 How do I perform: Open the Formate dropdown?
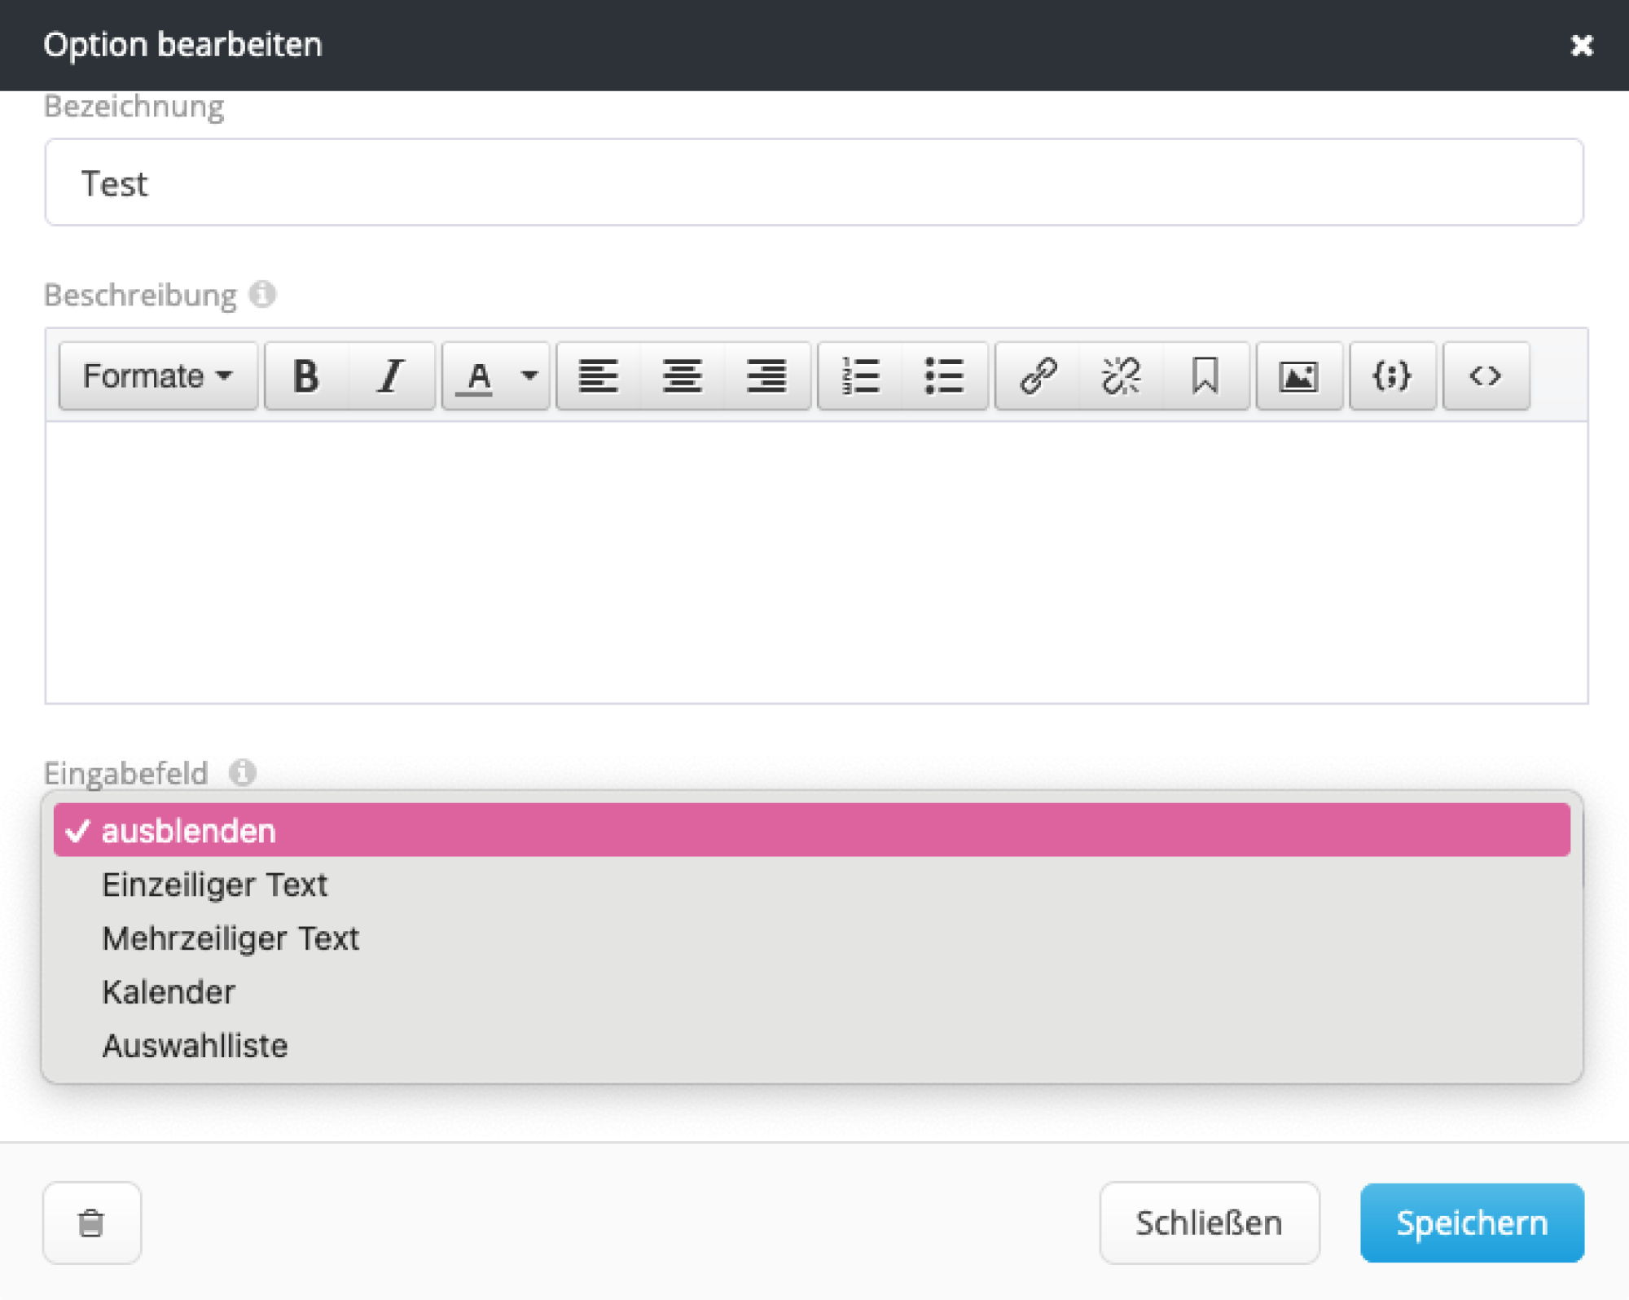click(x=158, y=376)
